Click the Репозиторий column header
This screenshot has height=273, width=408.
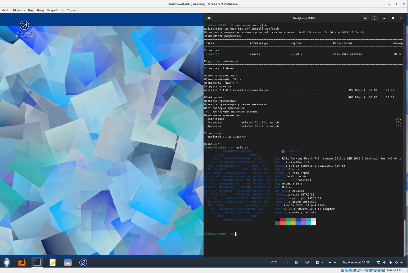(x=342, y=43)
